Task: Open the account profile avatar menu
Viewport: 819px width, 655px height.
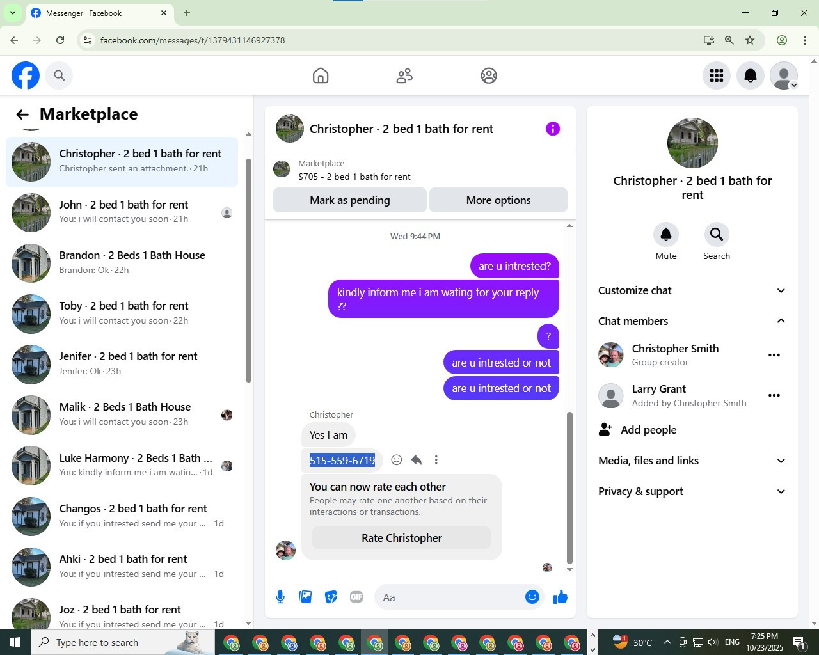Action: (x=784, y=75)
